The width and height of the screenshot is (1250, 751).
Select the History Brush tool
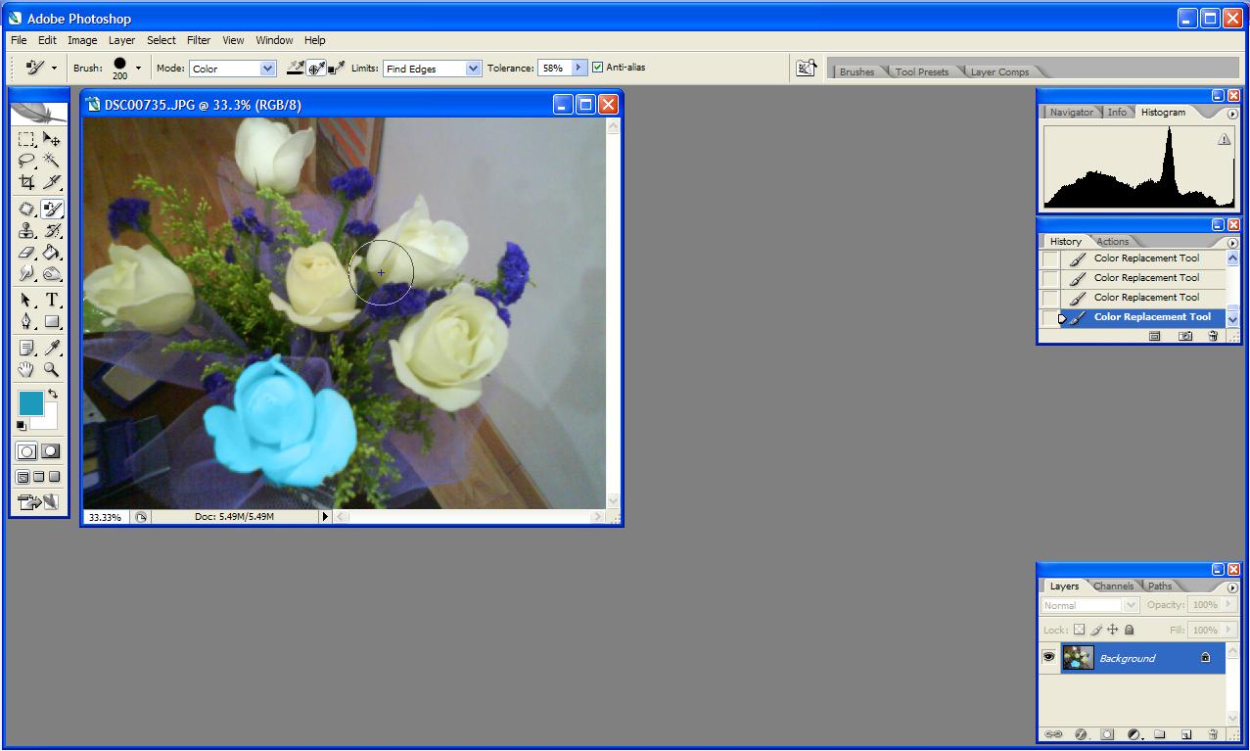(x=52, y=231)
